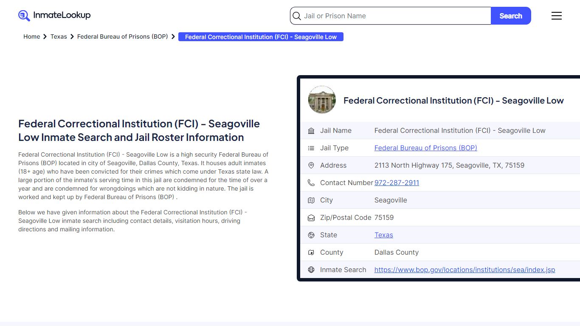Open the hamburger menu icon
Viewport: 580px width, 326px height.
pyautogui.click(x=557, y=16)
